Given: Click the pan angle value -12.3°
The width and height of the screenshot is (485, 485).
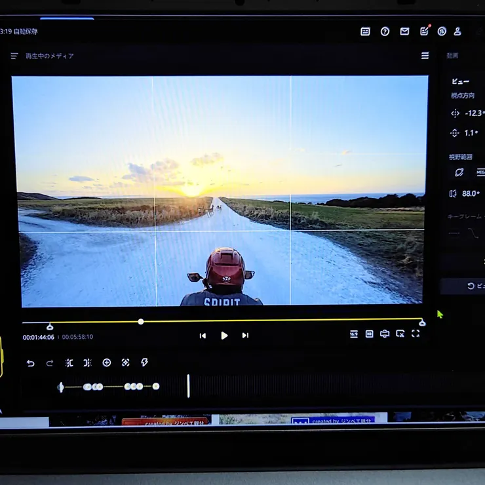Looking at the screenshot, I should click(474, 113).
